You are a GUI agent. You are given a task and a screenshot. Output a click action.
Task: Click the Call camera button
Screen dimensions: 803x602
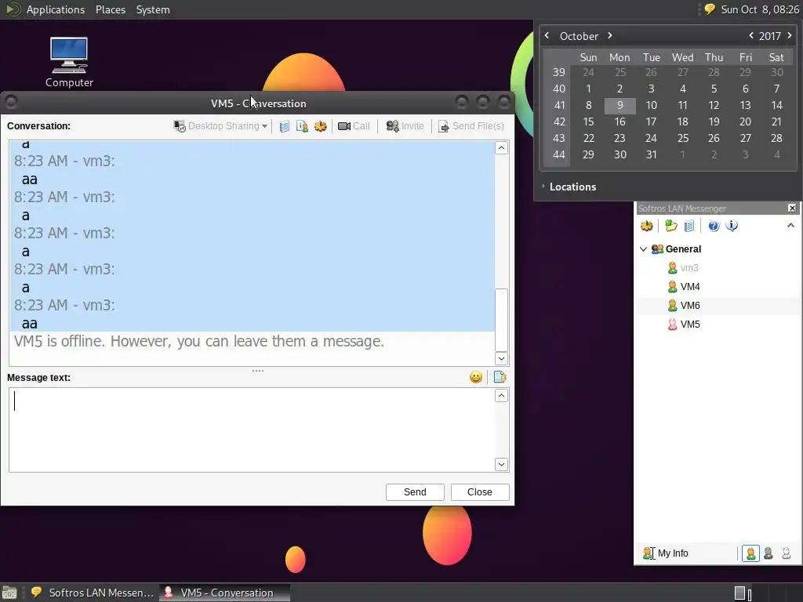point(354,126)
